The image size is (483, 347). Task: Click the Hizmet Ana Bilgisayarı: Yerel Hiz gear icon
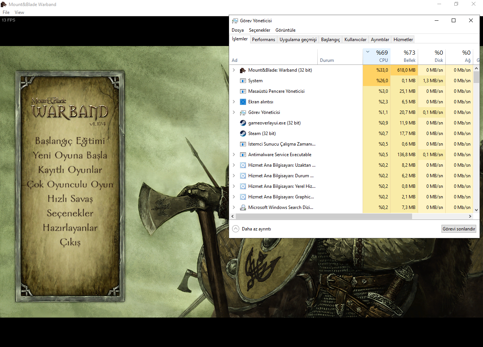click(243, 186)
